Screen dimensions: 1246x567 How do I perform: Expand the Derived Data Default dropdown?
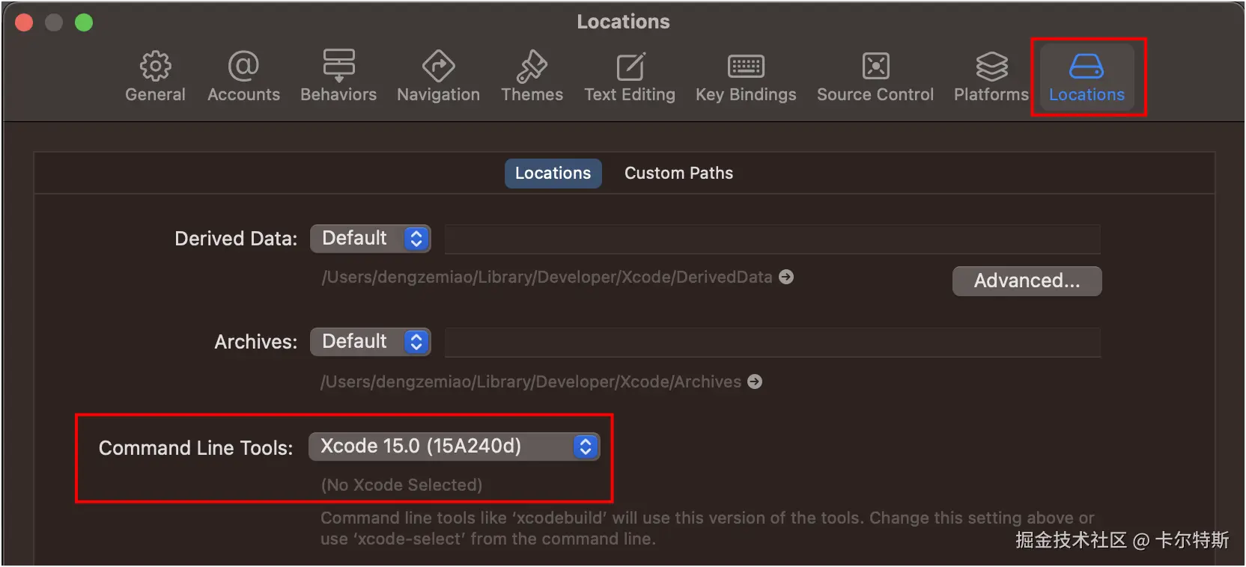[x=371, y=239]
